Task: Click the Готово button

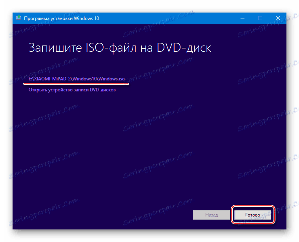Action: pos(252,215)
